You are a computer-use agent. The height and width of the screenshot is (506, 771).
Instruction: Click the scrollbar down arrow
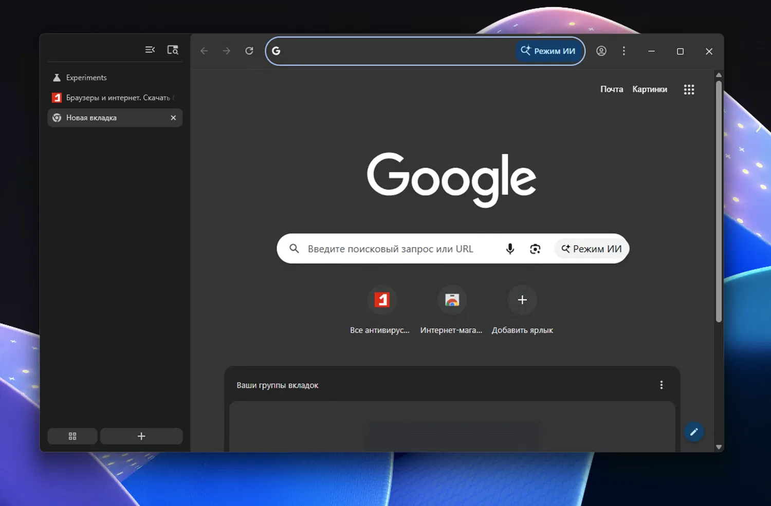tap(719, 447)
